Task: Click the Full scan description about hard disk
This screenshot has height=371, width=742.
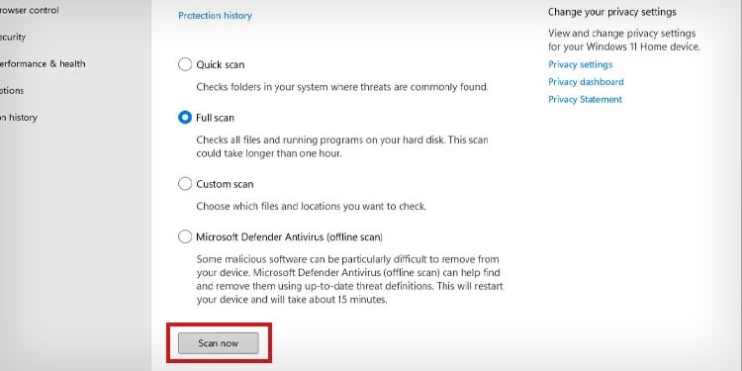Action: point(342,146)
